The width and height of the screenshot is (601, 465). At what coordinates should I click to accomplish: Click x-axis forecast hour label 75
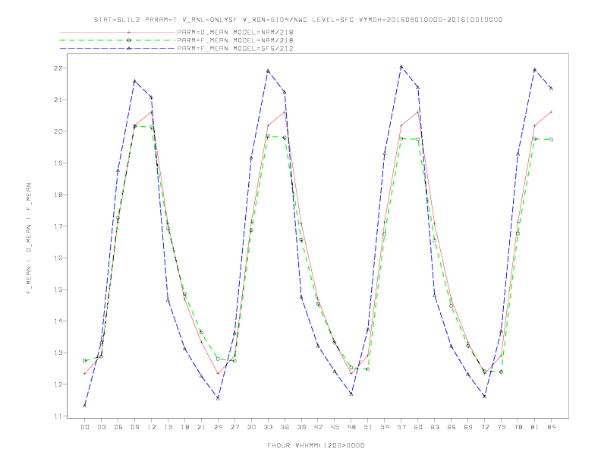502,427
